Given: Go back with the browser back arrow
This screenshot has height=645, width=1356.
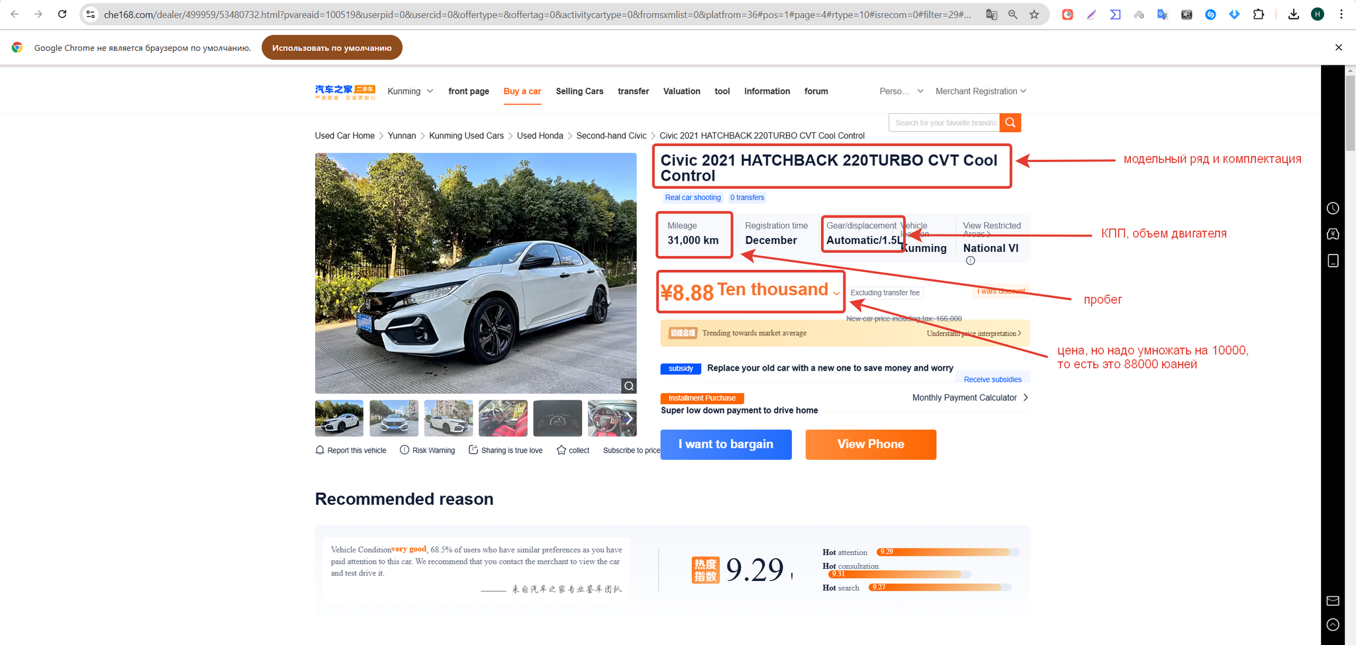Looking at the screenshot, I should coord(15,14).
